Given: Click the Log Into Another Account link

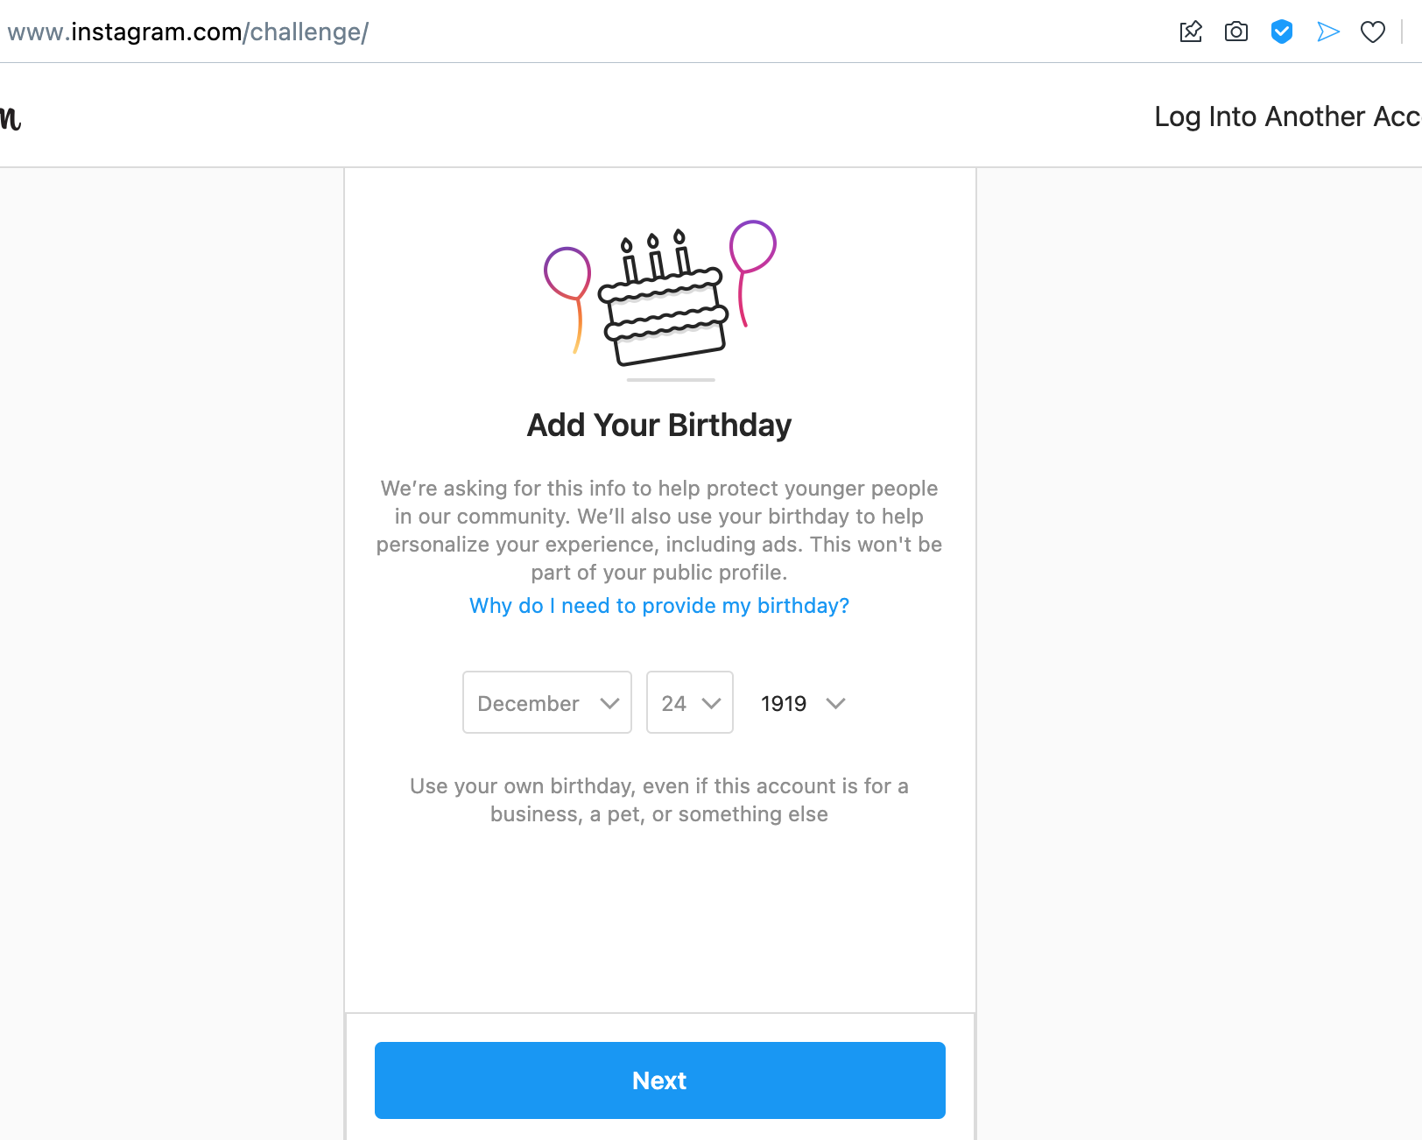Looking at the screenshot, I should pyautogui.click(x=1285, y=116).
